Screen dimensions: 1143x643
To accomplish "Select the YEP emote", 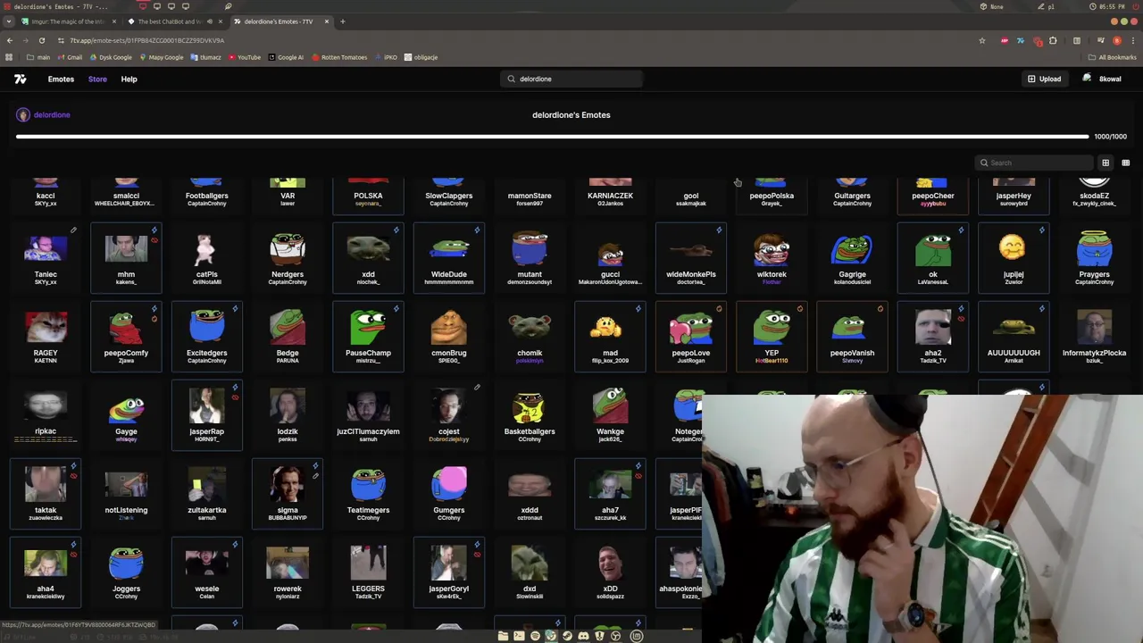I will tap(772, 336).
